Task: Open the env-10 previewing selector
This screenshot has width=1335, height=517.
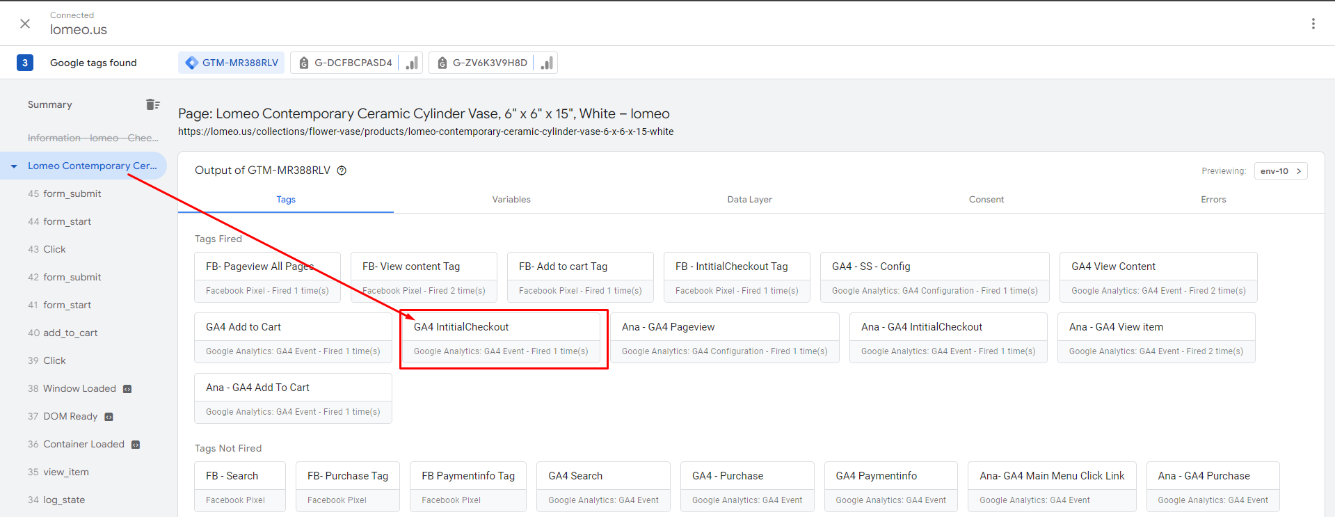Action: tap(1280, 171)
